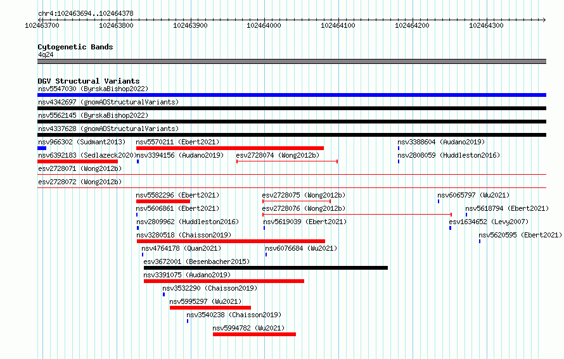Click the gray 4q24 cytogenetic band bar
The width and height of the screenshot is (564, 359).
pyautogui.click(x=292, y=61)
